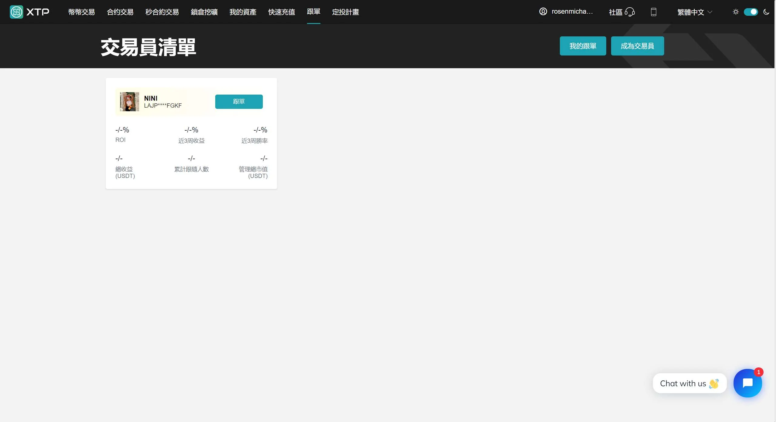Screen dimensions: 776x422
Task: Click NINI trader avatar thumbnail
Action: (129, 102)
